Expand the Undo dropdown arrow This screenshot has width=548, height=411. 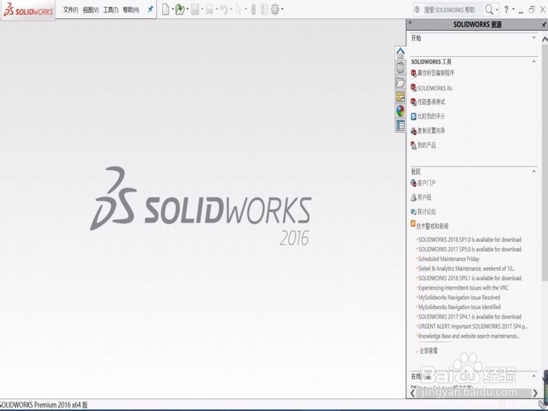(x=232, y=10)
